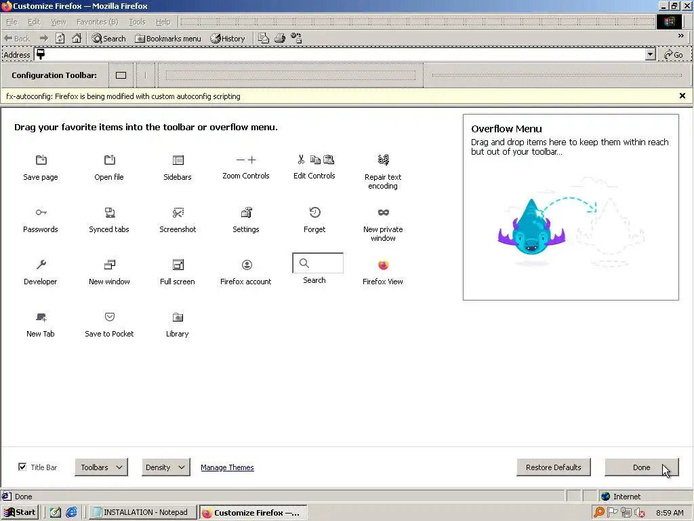
Task: Select the Firefox View icon
Action: [x=384, y=265]
